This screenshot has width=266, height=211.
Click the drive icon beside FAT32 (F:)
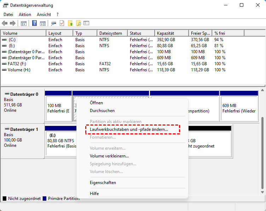pyautogui.click(x=4, y=64)
